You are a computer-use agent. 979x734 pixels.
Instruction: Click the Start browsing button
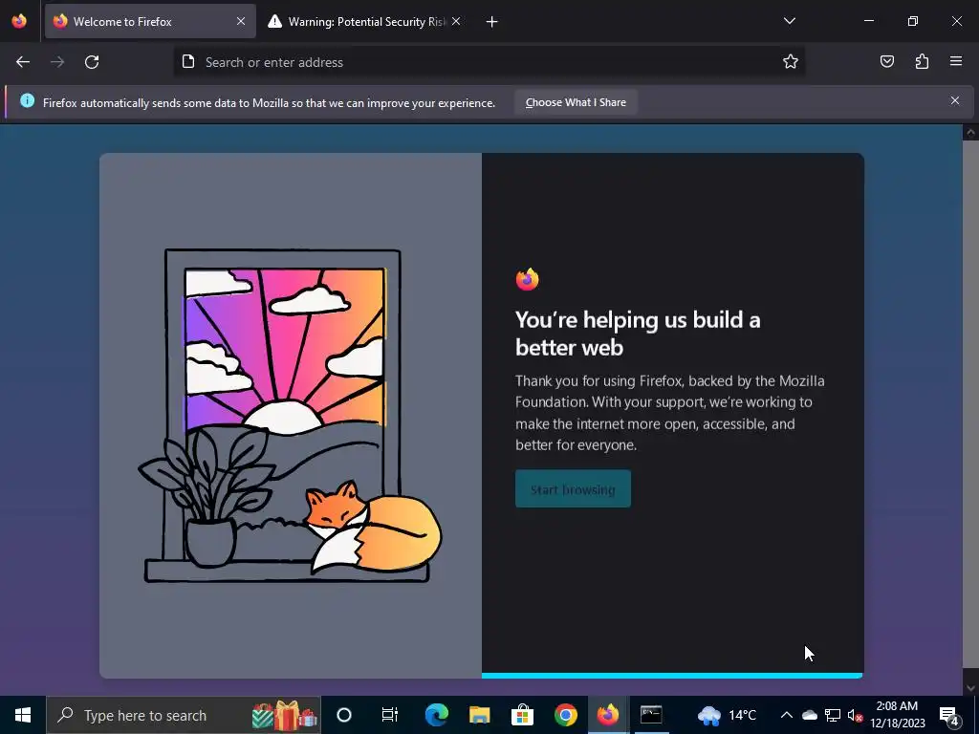(573, 489)
